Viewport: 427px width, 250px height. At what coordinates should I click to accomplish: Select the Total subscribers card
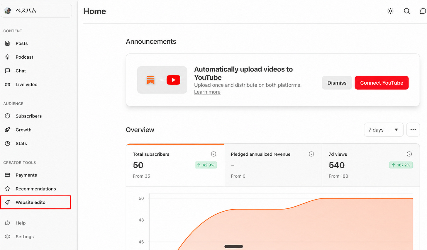tap(175, 165)
